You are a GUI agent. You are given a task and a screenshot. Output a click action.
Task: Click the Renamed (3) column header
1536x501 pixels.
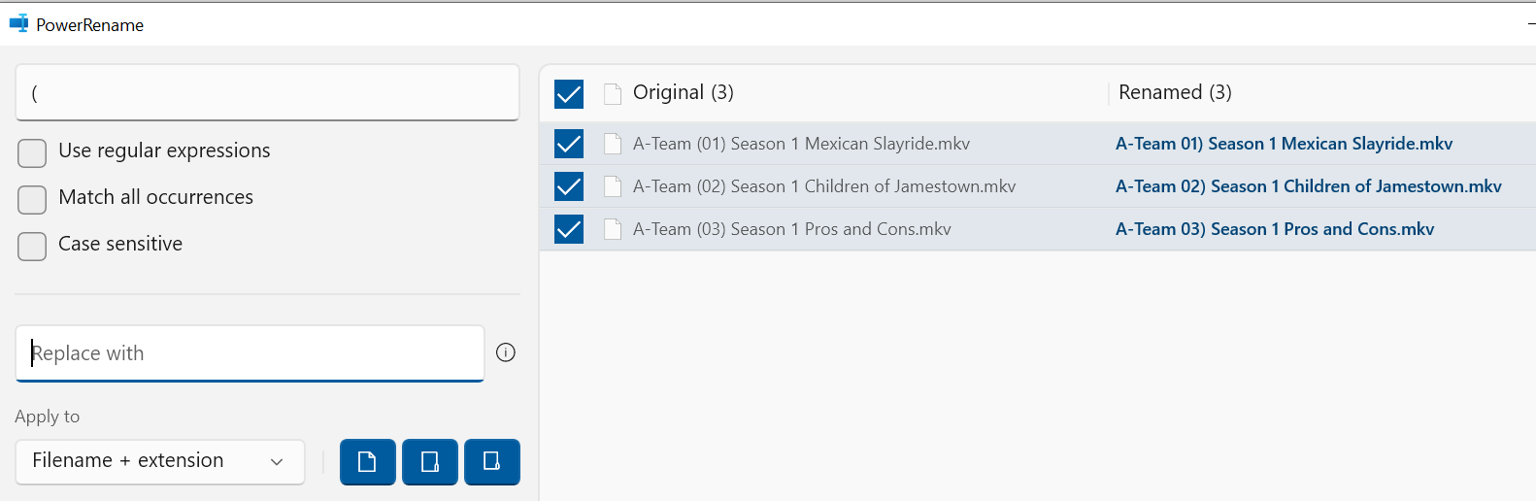point(1175,92)
